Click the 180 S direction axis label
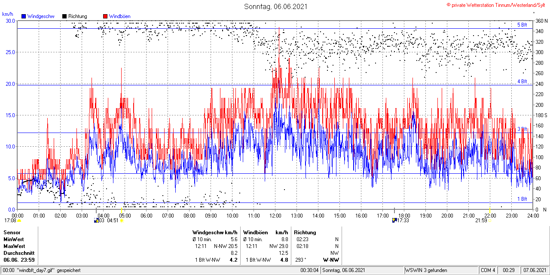The width and height of the screenshot is (550, 275). coord(541,115)
